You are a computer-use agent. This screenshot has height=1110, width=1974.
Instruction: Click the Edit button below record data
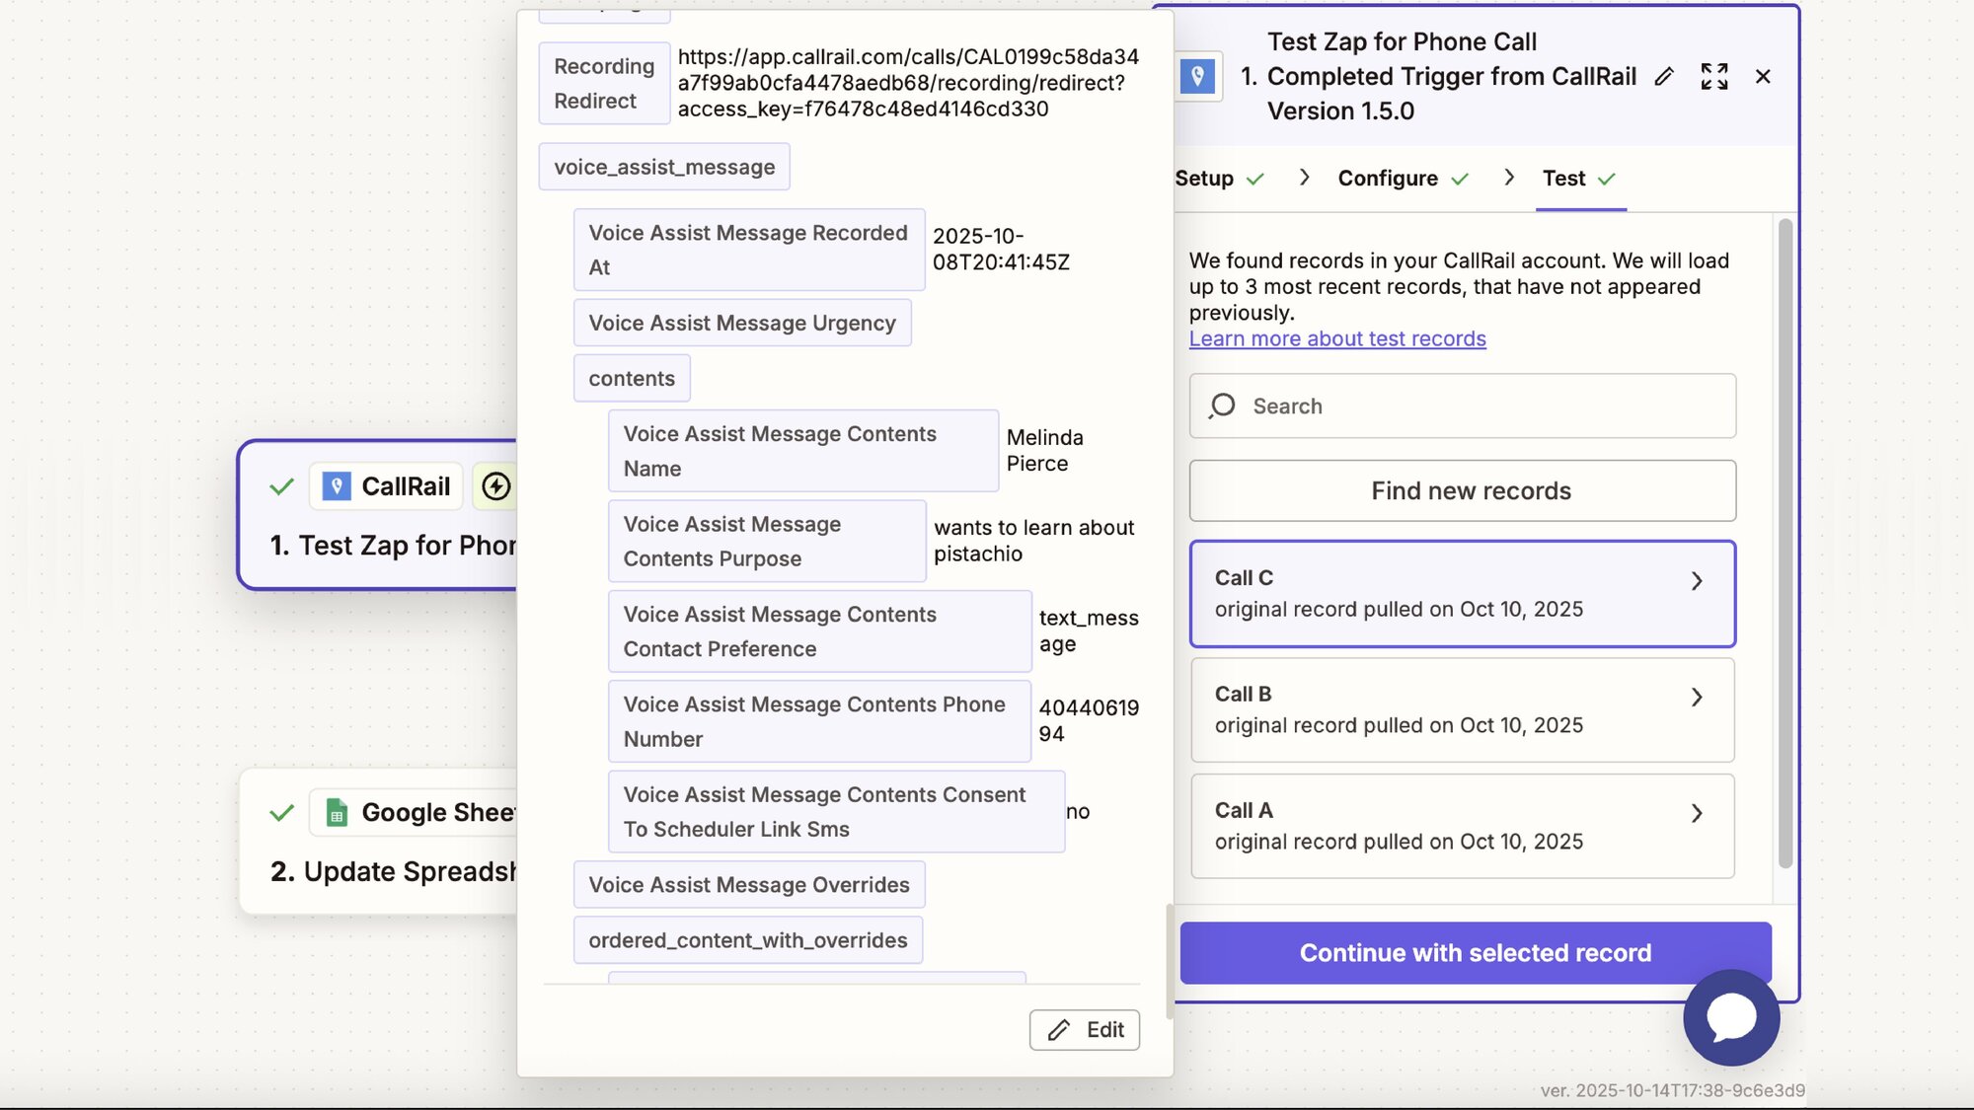tap(1084, 1030)
